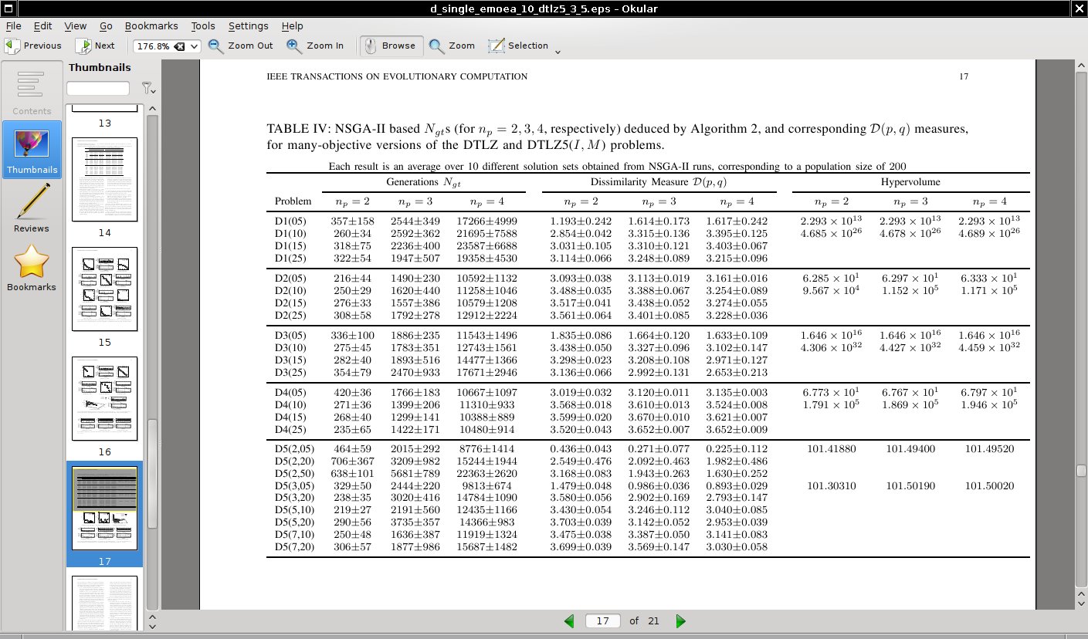1088x639 pixels.
Task: Click the current page number field showing 17
Action: [603, 621]
